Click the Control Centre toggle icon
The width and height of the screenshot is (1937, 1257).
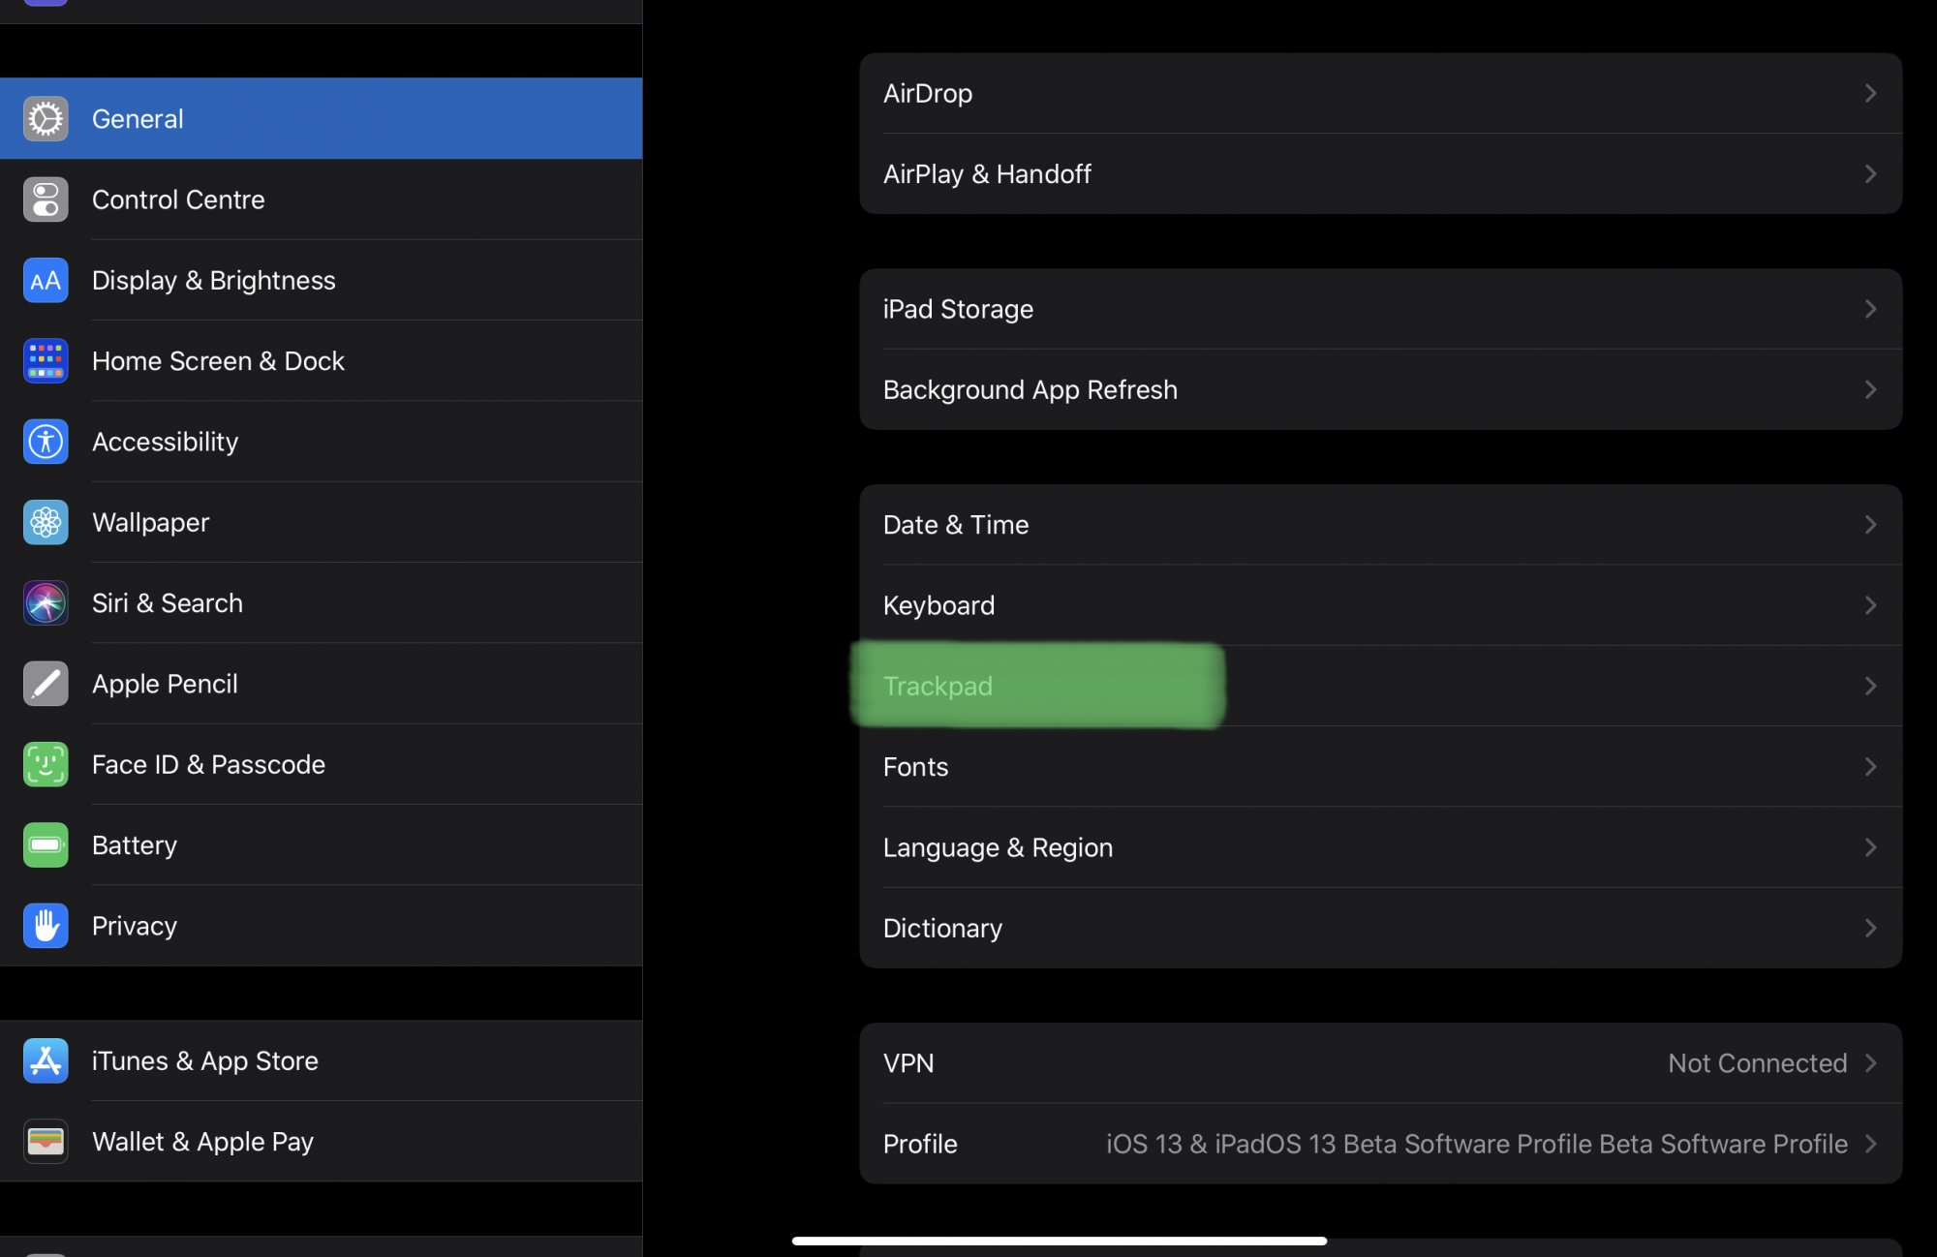(x=46, y=199)
